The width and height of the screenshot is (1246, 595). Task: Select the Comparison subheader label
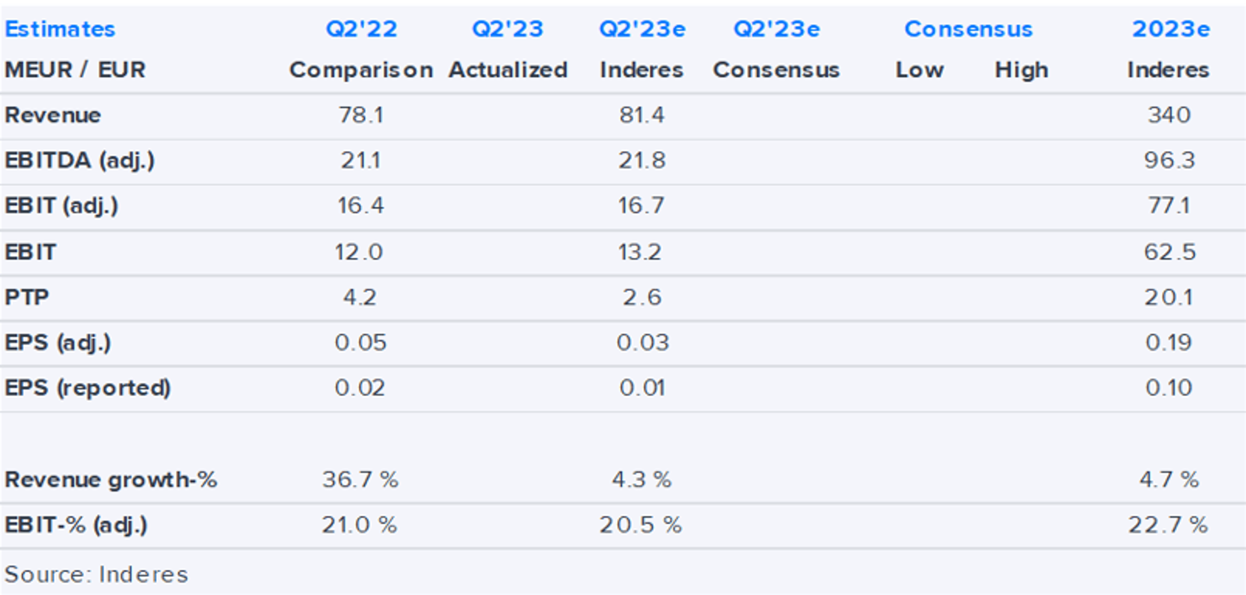point(361,70)
